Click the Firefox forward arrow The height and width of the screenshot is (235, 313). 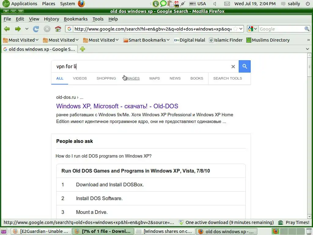tap(18, 29)
